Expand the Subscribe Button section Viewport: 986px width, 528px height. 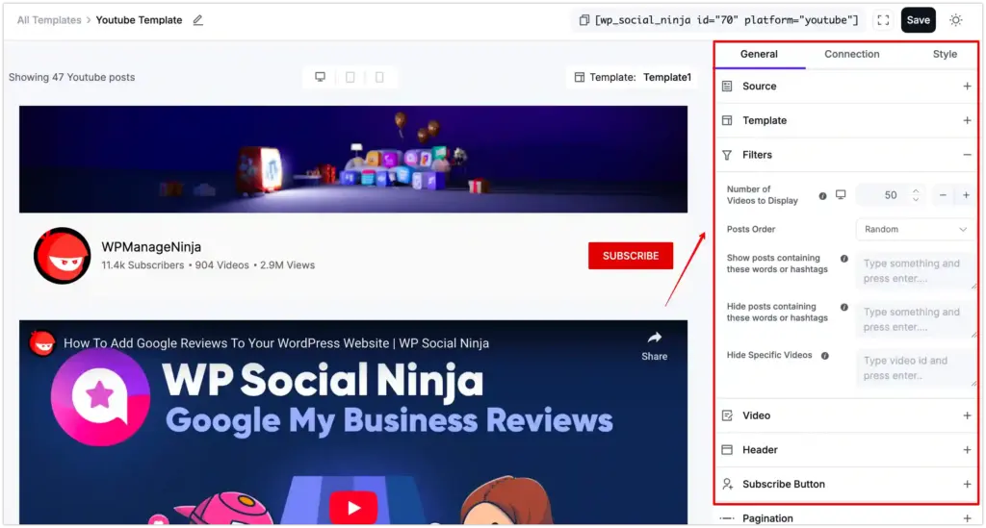pos(967,485)
